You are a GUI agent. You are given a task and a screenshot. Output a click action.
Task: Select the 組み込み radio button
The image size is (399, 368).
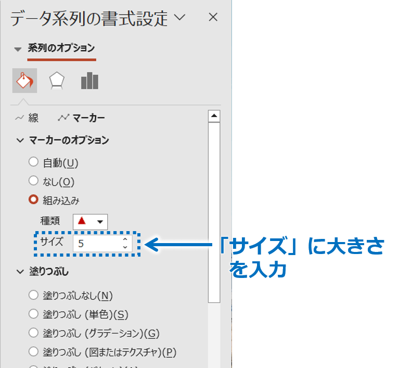pos(33,199)
